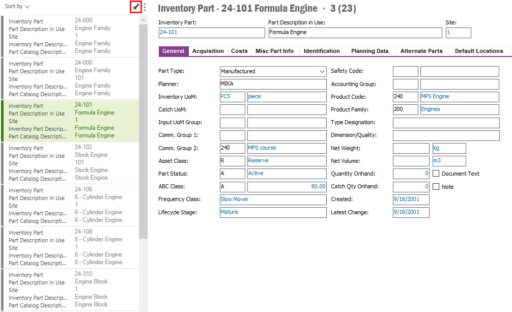Viewport: 512px width, 312px height.
Task: Open the Default Locations tab
Action: (x=478, y=51)
